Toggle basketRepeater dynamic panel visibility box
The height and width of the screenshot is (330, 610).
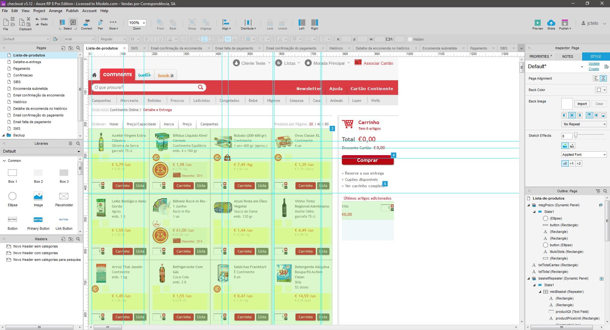pyautogui.click(x=601, y=279)
